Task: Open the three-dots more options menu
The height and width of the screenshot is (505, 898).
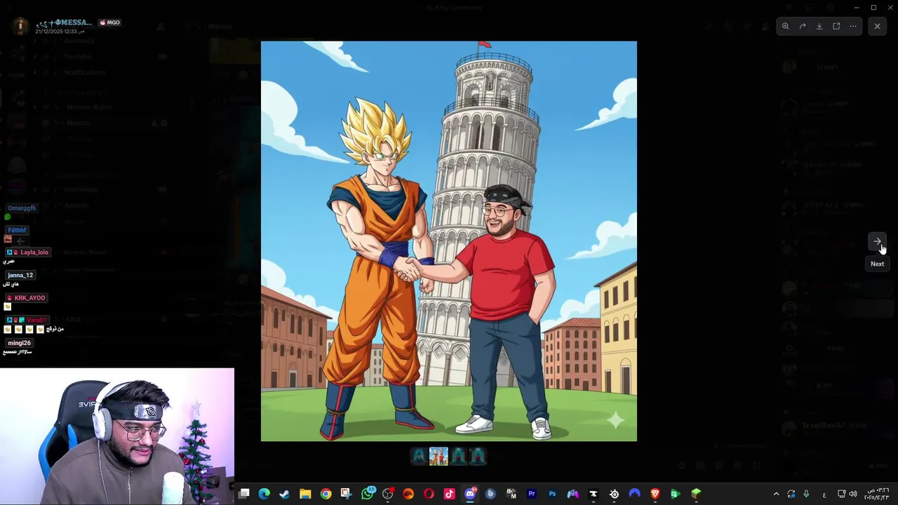Action: coord(853,26)
